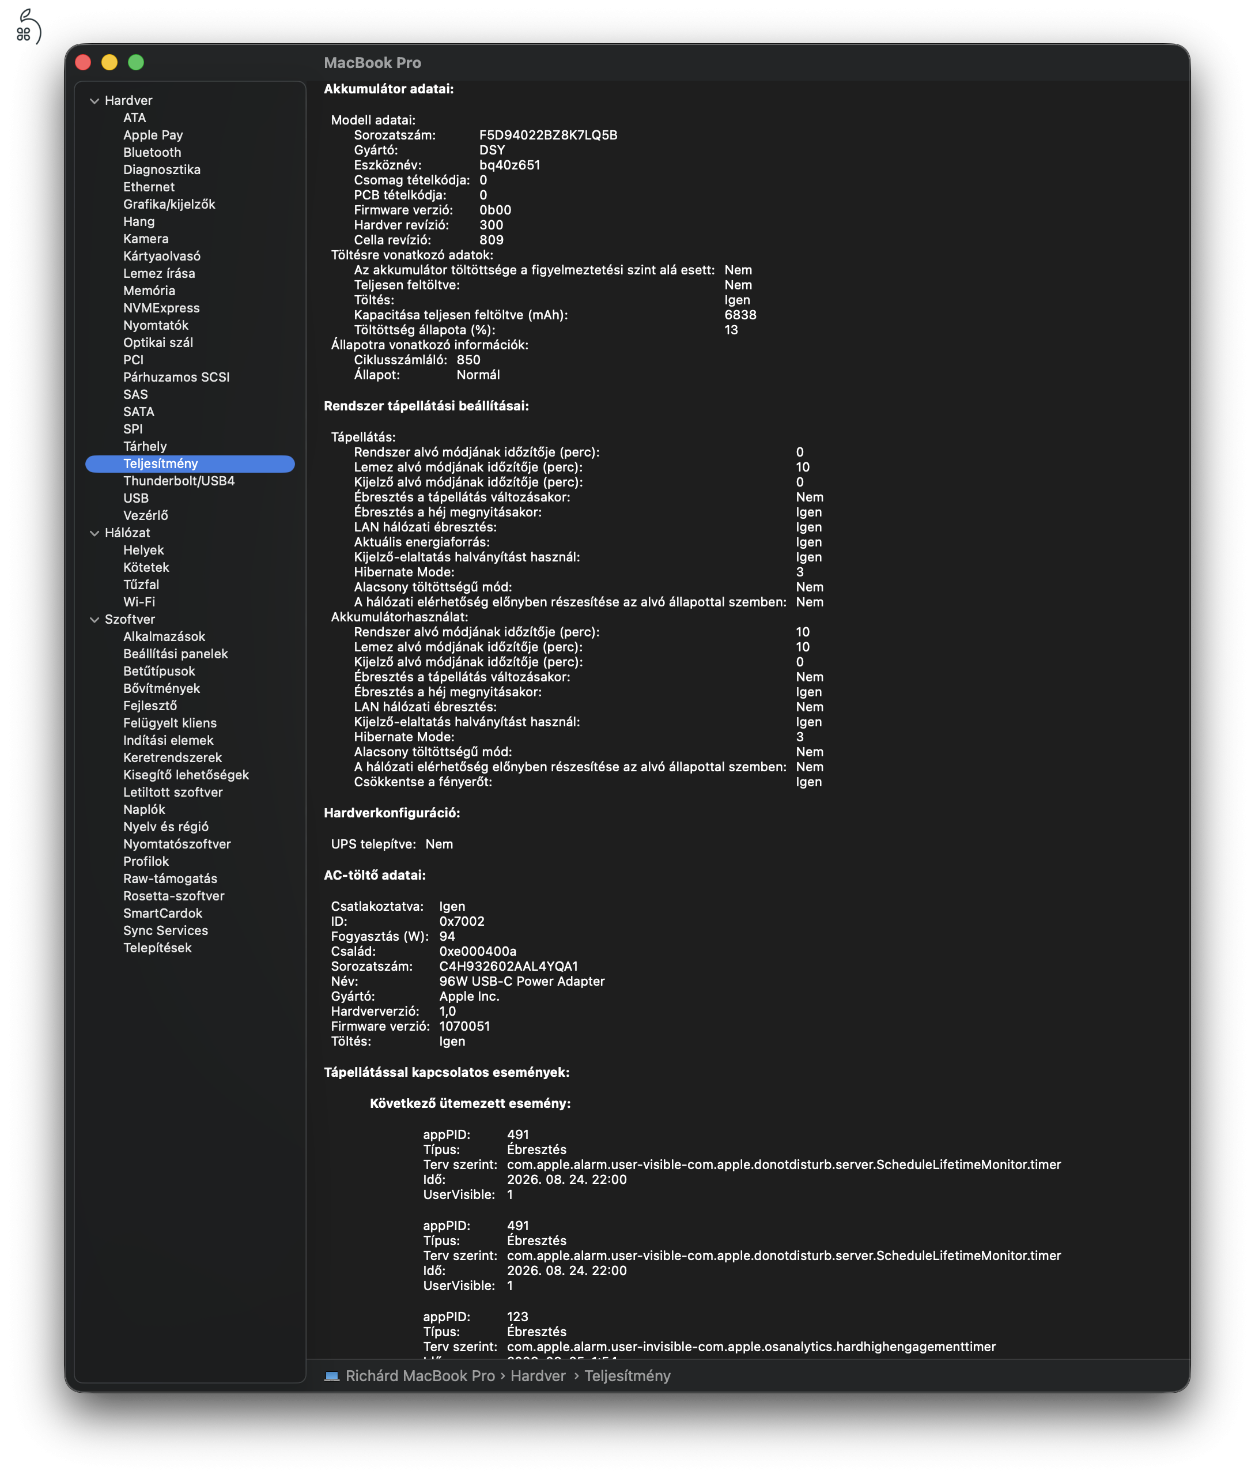Open Wi-Fi information

(x=139, y=602)
